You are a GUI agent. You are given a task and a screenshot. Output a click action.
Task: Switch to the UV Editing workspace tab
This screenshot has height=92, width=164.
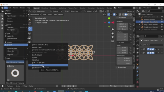(62, 8)
